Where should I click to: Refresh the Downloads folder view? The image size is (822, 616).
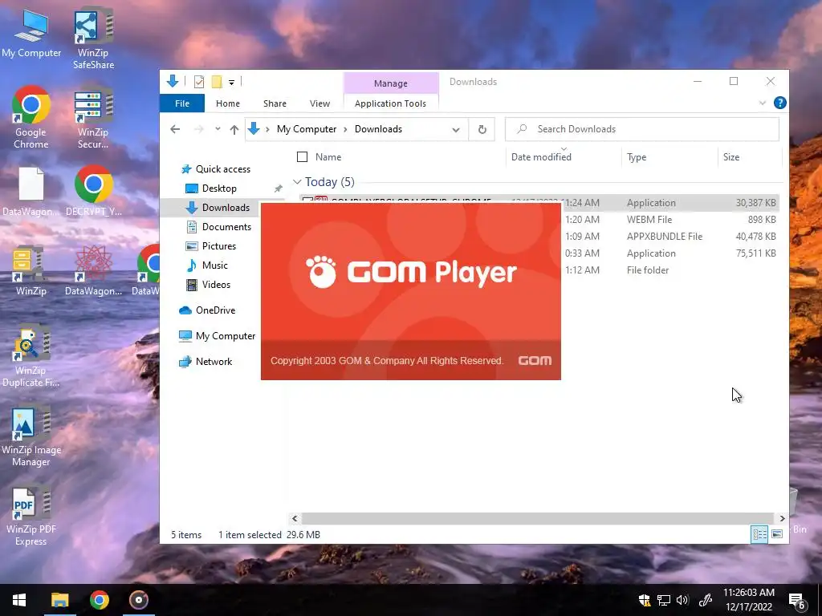point(482,129)
